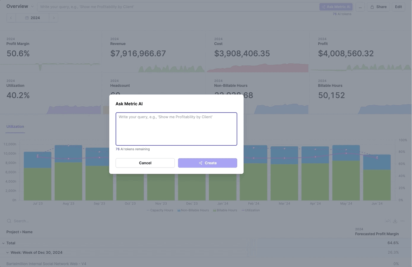Click the return/undo arrow icon near download
The image size is (412, 267).
point(388,221)
